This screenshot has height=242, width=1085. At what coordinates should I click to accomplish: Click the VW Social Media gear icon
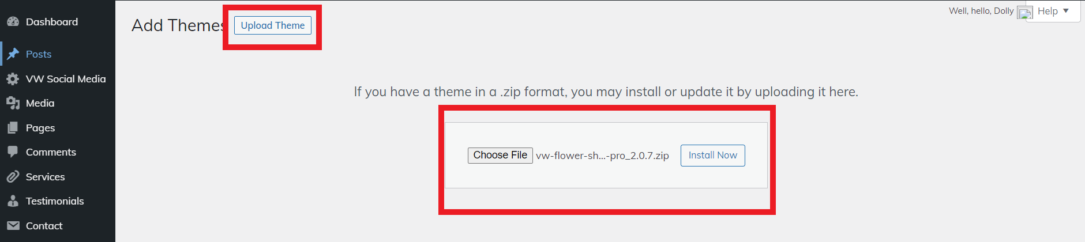[x=13, y=79]
